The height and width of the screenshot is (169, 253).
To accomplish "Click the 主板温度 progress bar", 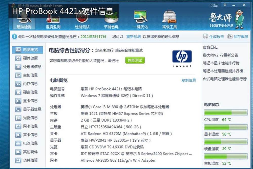I will point(226,156).
